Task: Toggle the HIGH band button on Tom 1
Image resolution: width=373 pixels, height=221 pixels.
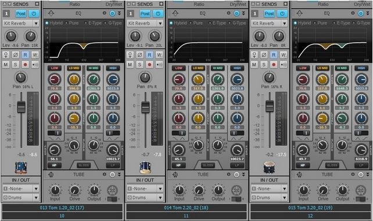Action: click(x=113, y=68)
